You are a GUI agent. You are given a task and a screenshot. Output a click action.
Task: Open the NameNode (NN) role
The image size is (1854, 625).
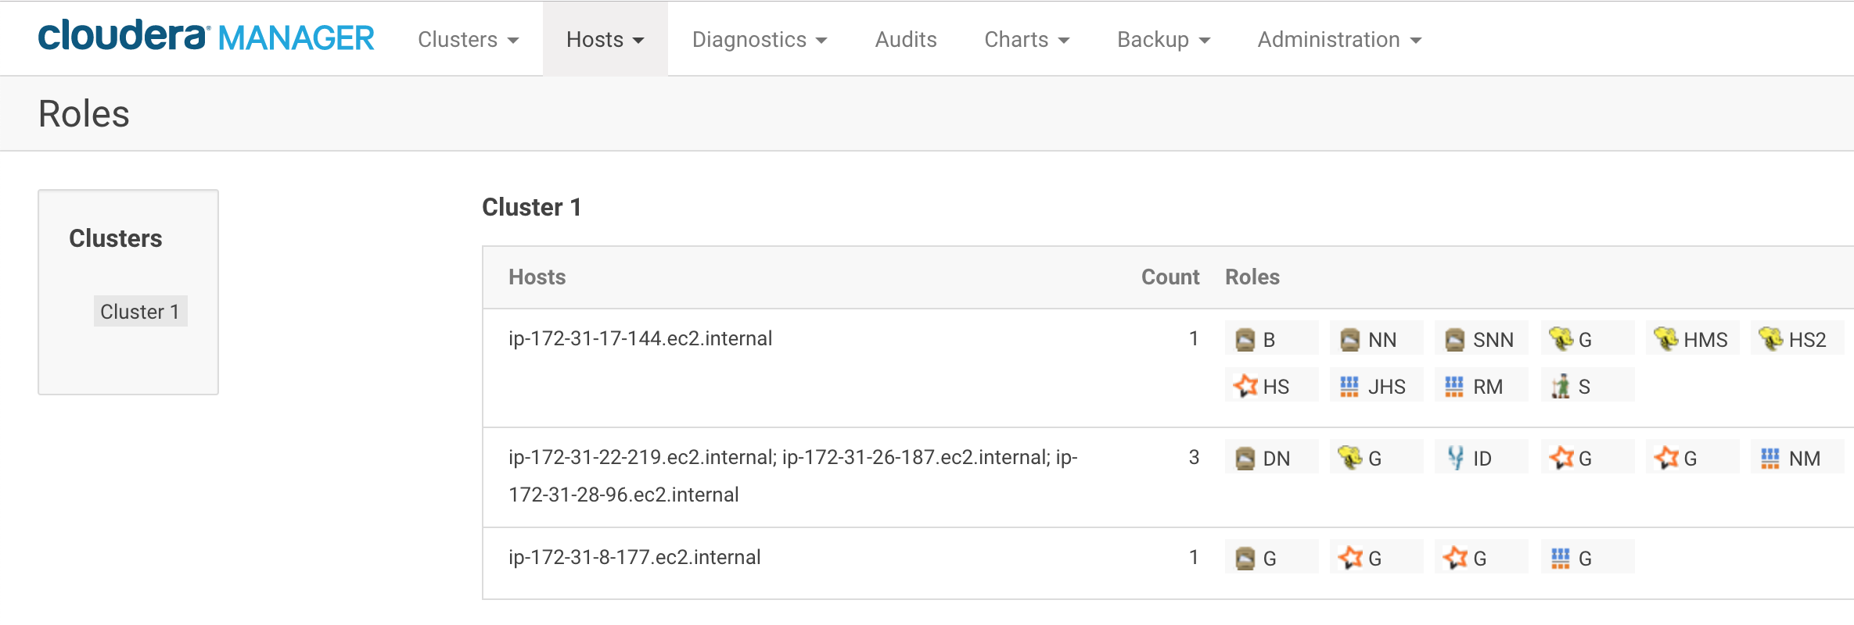point(1374,338)
